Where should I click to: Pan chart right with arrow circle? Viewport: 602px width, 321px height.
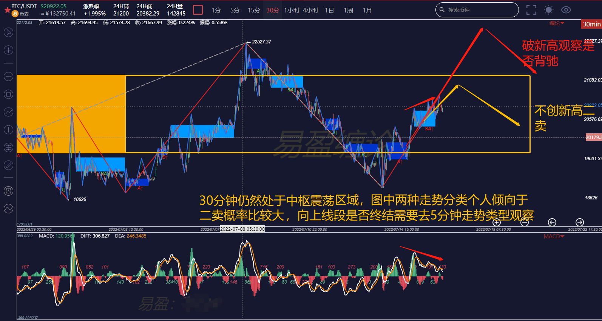coord(580,222)
